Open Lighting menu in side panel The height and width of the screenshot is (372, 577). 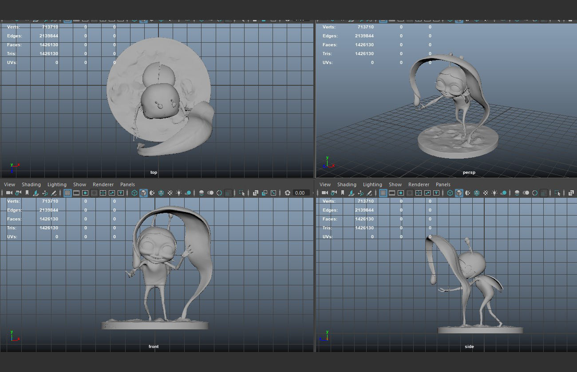pos(372,184)
